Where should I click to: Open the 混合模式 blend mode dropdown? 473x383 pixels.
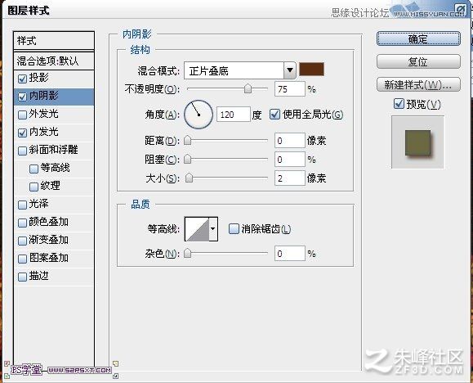point(240,71)
